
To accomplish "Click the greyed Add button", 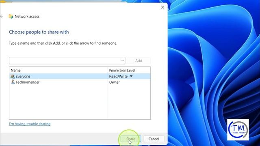I will (139, 60).
